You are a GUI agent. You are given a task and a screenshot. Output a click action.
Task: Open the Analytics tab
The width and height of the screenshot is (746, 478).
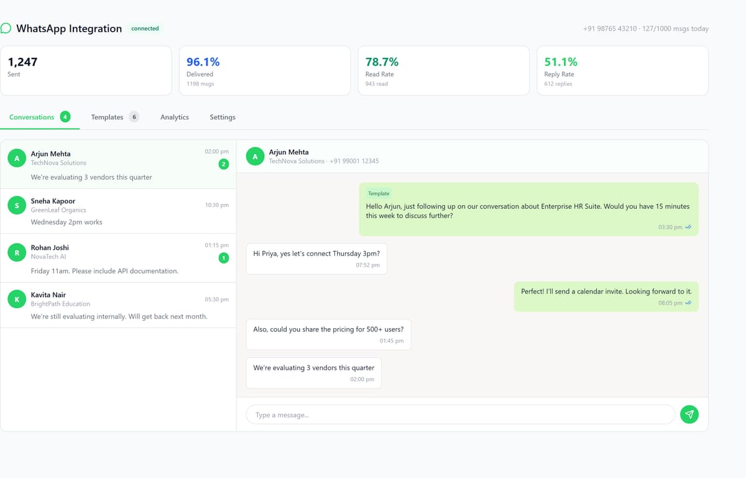175,117
